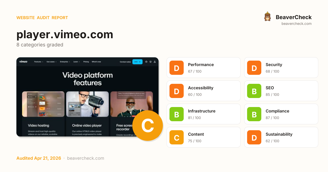Click the orange D grade badge for Performance
This screenshot has width=328, height=172.
[177, 68]
